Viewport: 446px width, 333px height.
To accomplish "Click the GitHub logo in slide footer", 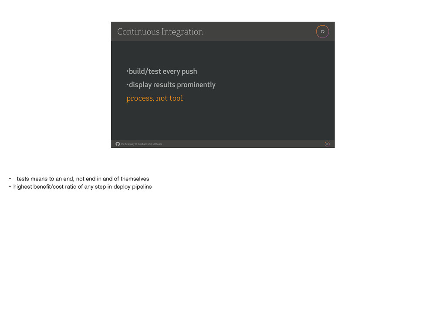I will 118,144.
